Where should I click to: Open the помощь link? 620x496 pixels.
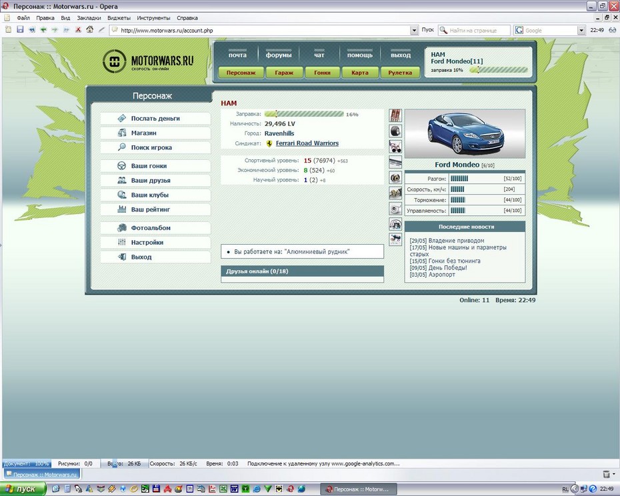click(360, 55)
